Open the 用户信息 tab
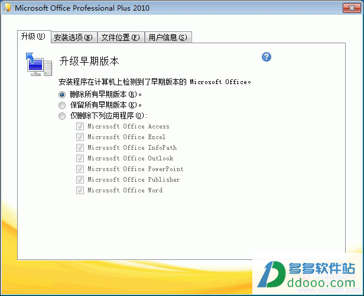364x296 pixels. (x=168, y=37)
